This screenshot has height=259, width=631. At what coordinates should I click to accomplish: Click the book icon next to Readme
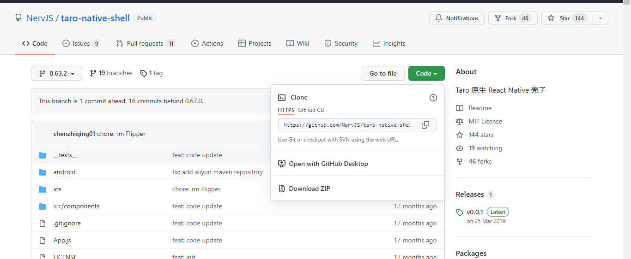[x=460, y=108]
